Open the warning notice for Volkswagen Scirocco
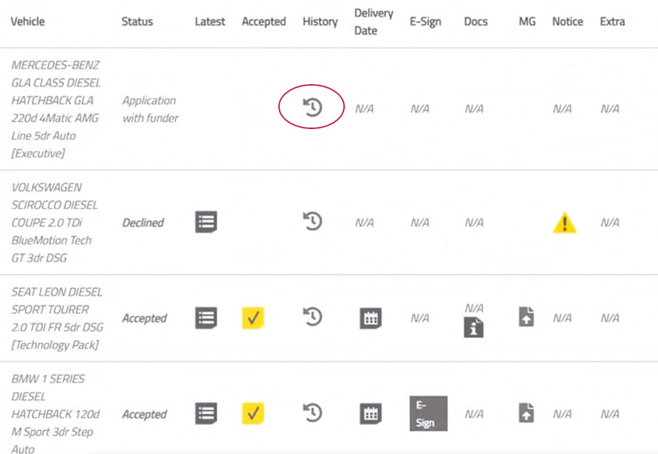 coord(565,222)
